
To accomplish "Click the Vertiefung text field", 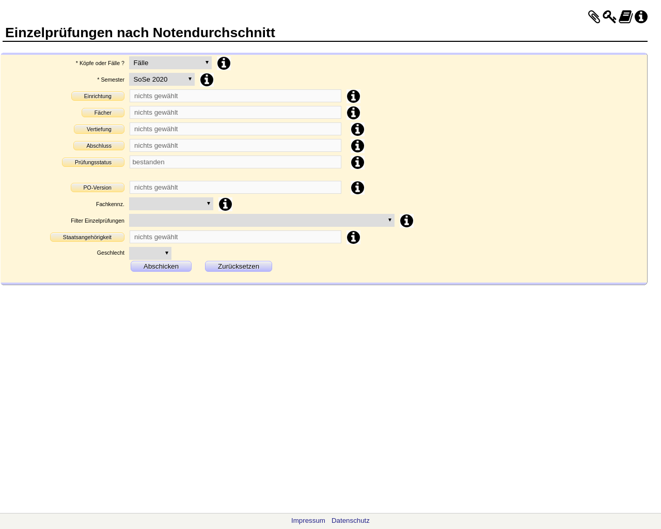I will point(235,129).
